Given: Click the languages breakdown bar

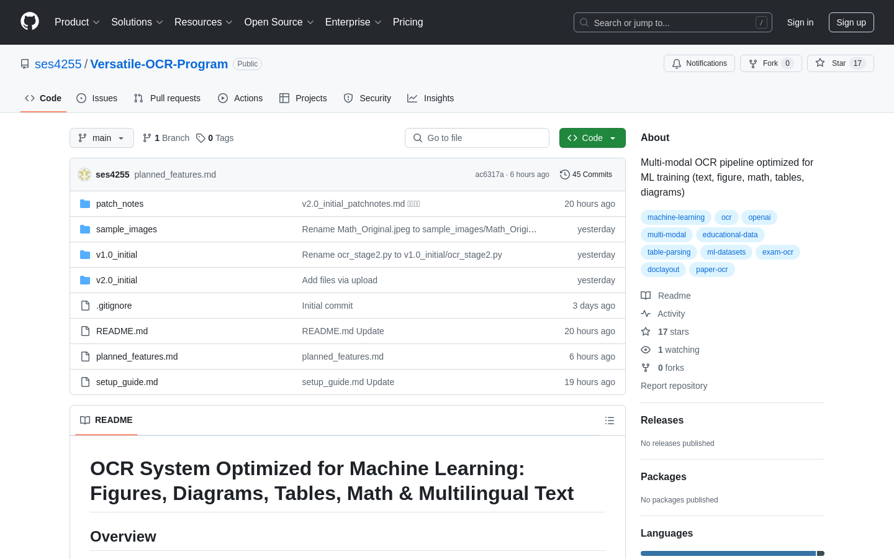Looking at the screenshot, I should point(733,553).
